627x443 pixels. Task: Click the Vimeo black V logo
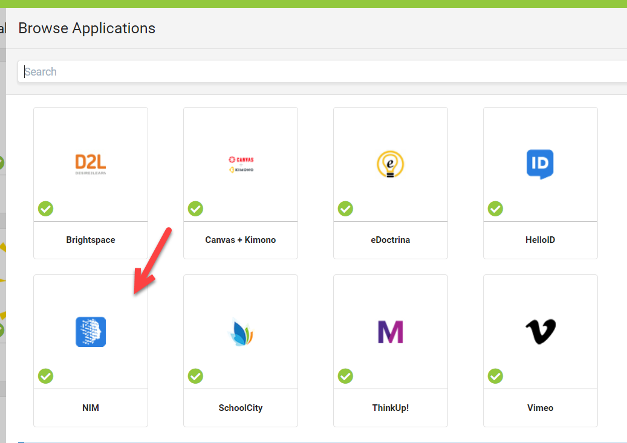click(540, 332)
